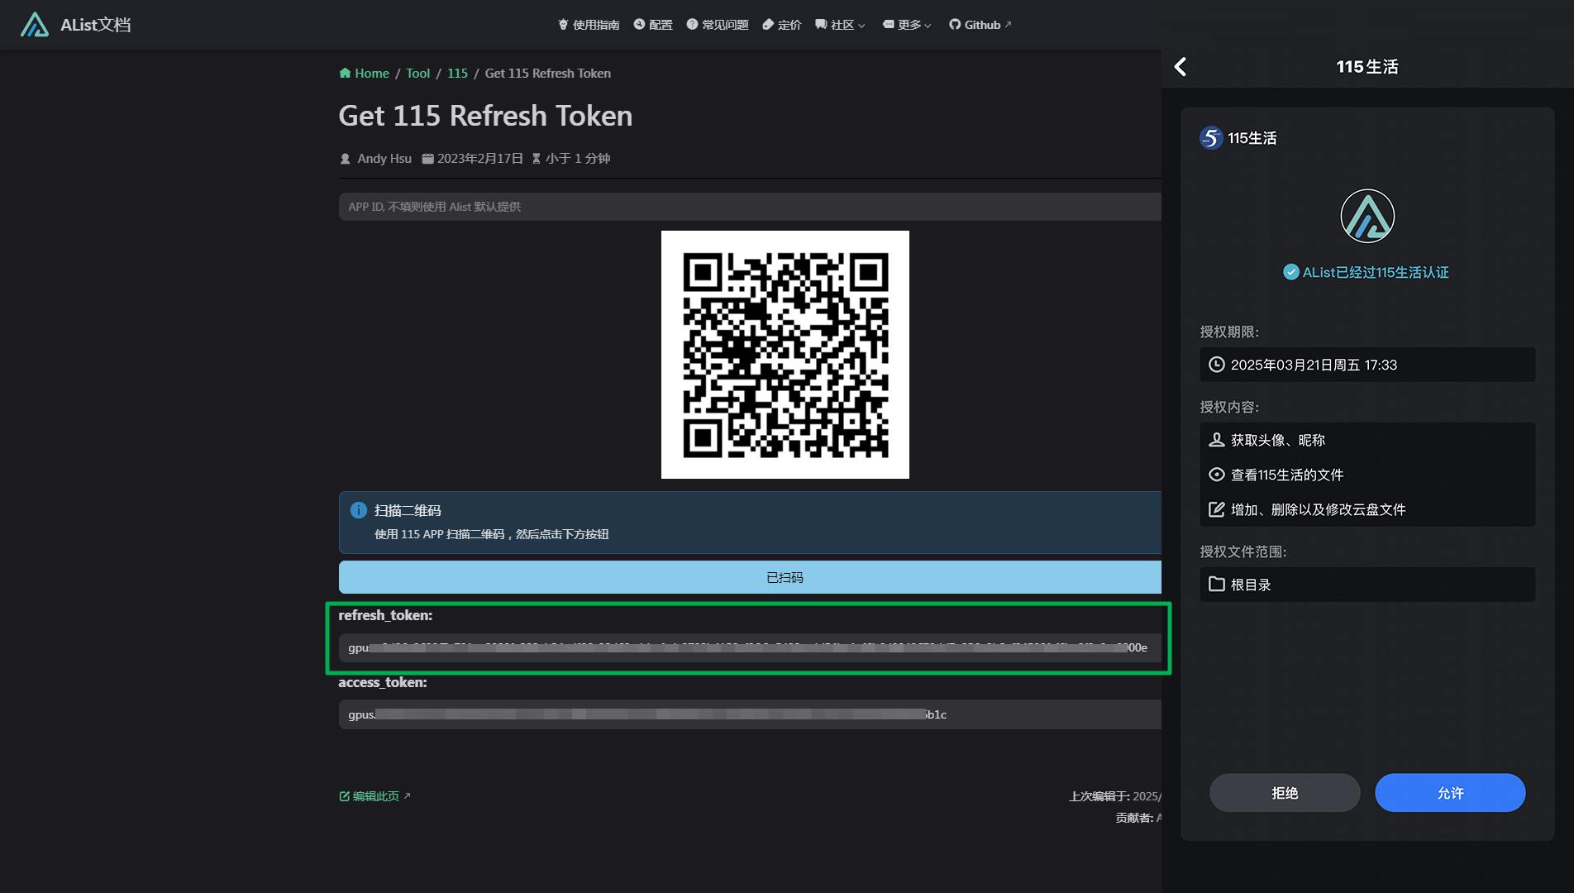The width and height of the screenshot is (1574, 893).
Task: Expand the 社区 dropdown menu
Action: click(841, 25)
